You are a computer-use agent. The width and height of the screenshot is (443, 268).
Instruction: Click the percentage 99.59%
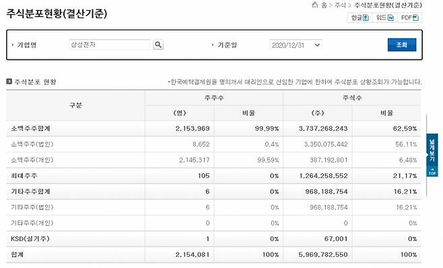[268, 160]
